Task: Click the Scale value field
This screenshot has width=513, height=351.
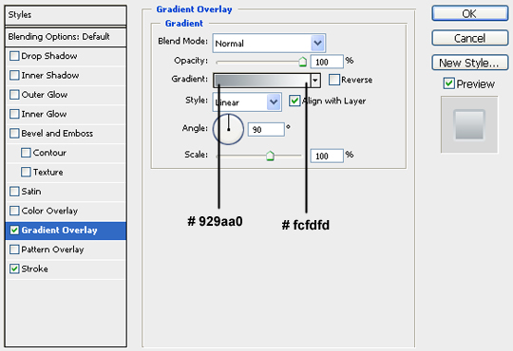Action: coord(327,156)
